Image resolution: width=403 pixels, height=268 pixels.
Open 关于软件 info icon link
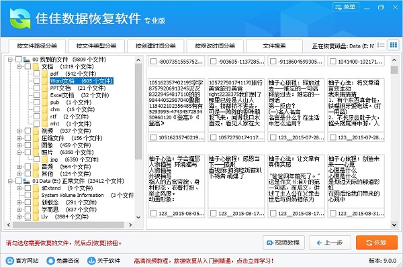[91, 261]
